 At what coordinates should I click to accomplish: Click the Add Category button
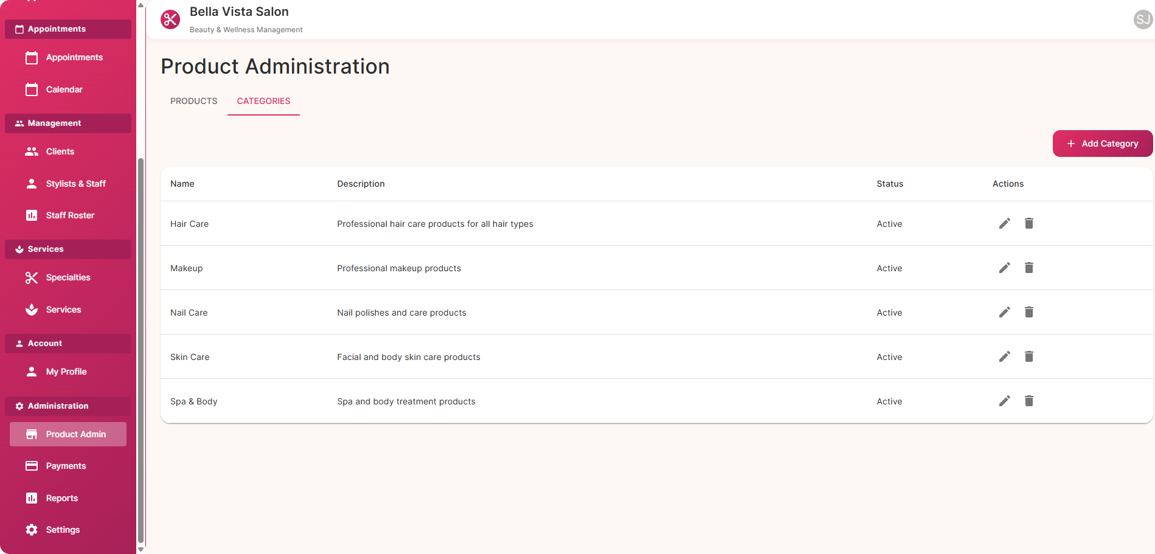pyautogui.click(x=1102, y=144)
